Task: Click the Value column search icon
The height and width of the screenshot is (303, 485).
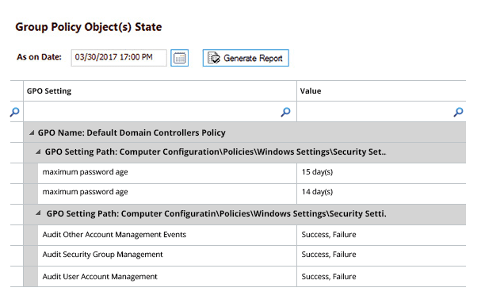Action: click(x=458, y=112)
